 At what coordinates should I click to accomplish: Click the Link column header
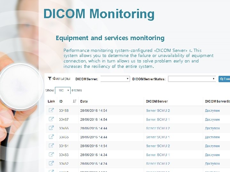(x=51, y=101)
